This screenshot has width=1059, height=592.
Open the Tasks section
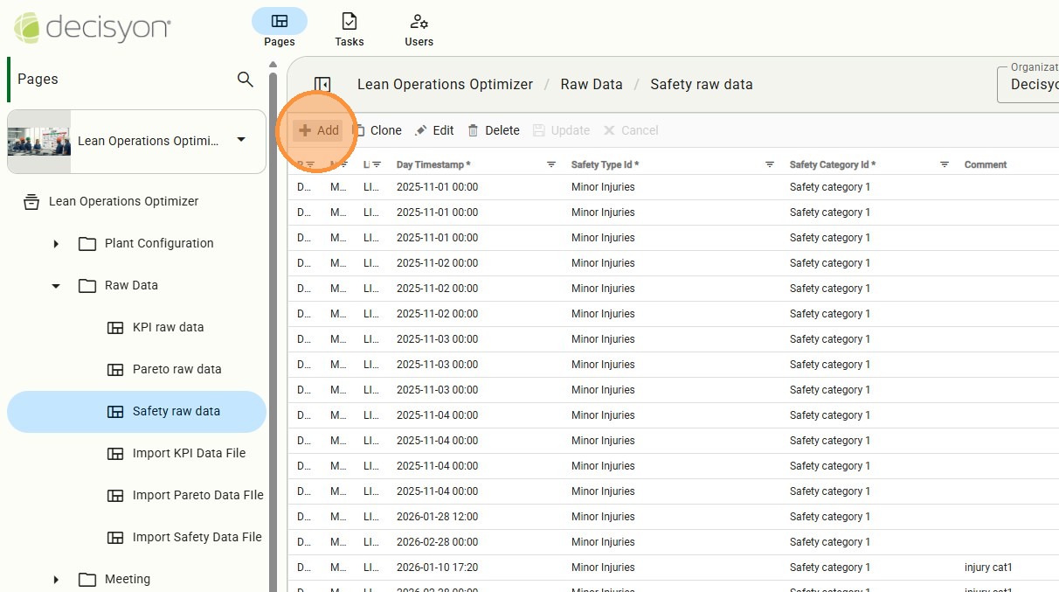(x=349, y=29)
